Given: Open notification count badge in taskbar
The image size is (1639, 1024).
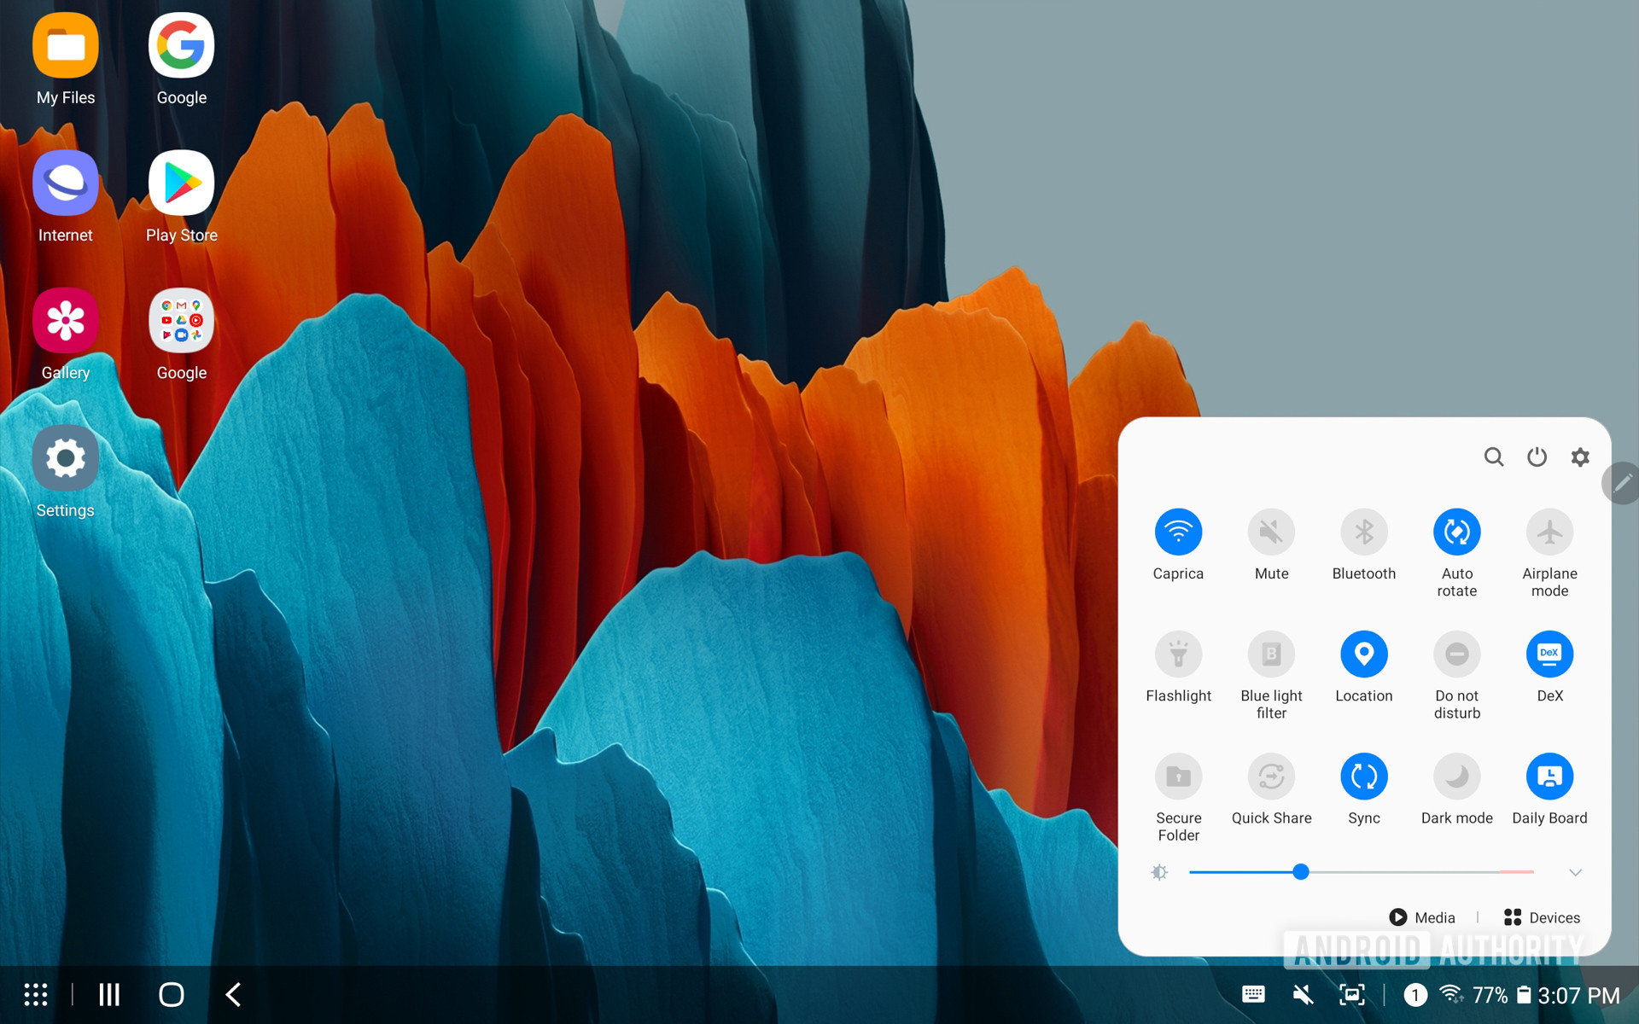Looking at the screenshot, I should click(1414, 995).
